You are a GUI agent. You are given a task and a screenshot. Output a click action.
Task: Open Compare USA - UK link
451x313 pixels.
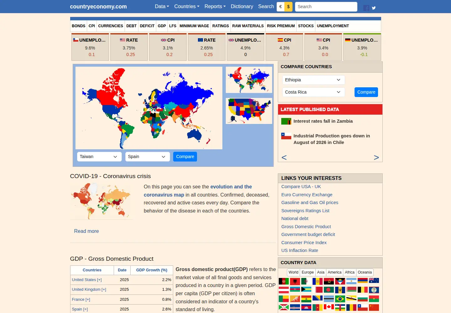point(301,187)
